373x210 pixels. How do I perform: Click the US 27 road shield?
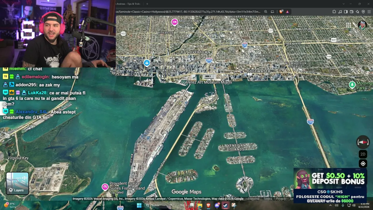271,31
